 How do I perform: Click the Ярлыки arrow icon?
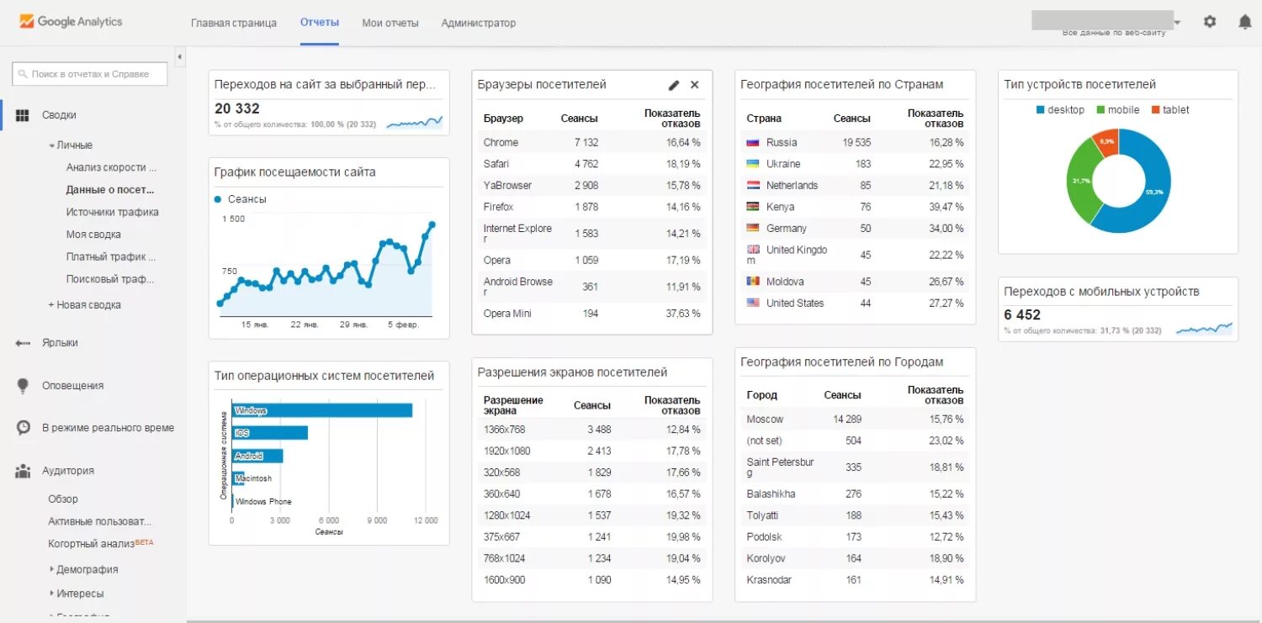[24, 343]
